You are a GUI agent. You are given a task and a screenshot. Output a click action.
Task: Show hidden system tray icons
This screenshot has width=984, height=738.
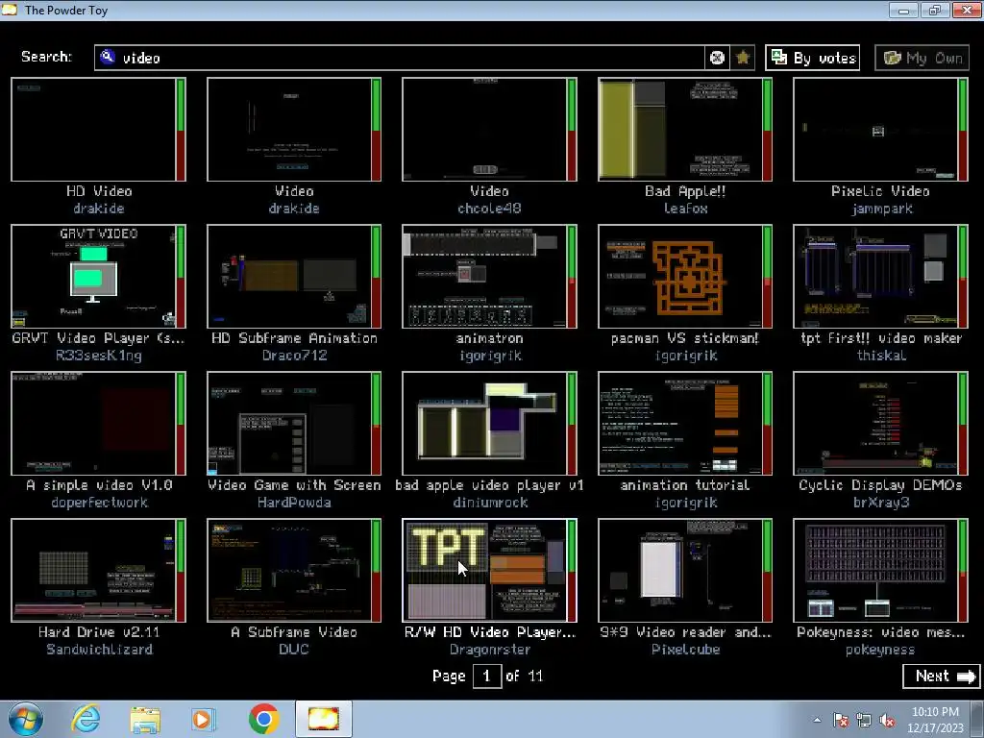(x=817, y=720)
